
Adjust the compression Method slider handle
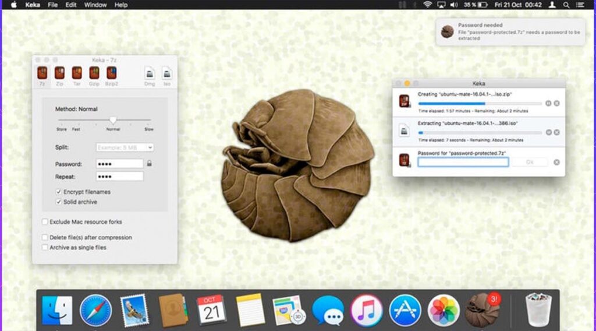point(113,121)
